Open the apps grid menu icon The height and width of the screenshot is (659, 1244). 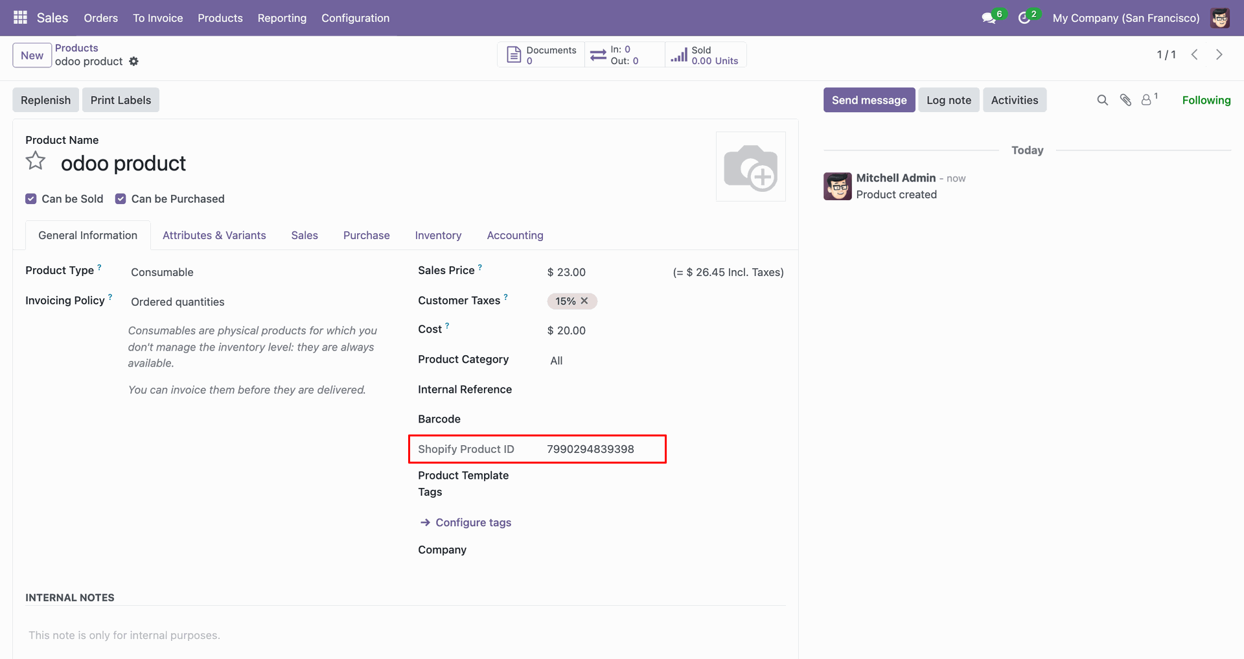point(20,17)
